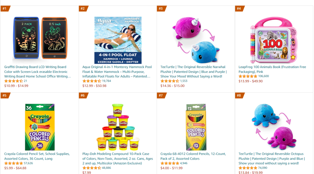Screen dimensions: 314x174
Task: Click the #6 rank badge on Play-Doh
Action: coord(83,96)
